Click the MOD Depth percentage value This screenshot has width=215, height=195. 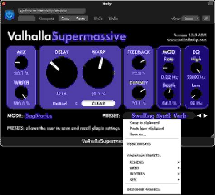[169, 104]
